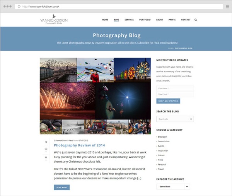Click the reload icon in address bar
The height and width of the screenshot is (196, 232).
19,7
